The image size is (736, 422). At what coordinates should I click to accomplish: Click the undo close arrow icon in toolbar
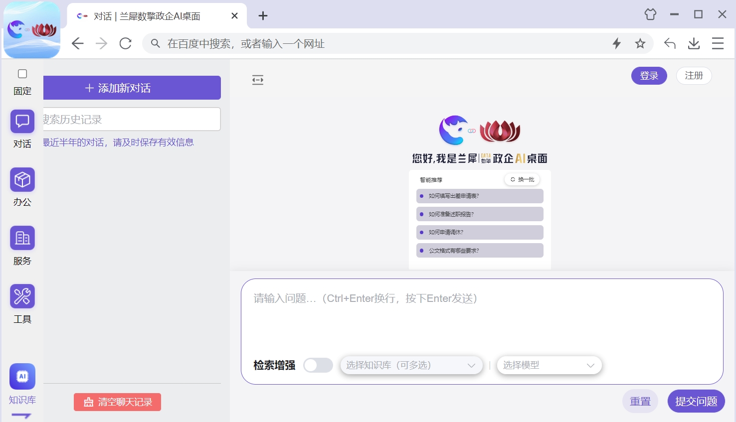670,44
